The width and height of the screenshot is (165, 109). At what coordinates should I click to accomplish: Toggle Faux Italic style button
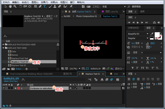click(137, 68)
